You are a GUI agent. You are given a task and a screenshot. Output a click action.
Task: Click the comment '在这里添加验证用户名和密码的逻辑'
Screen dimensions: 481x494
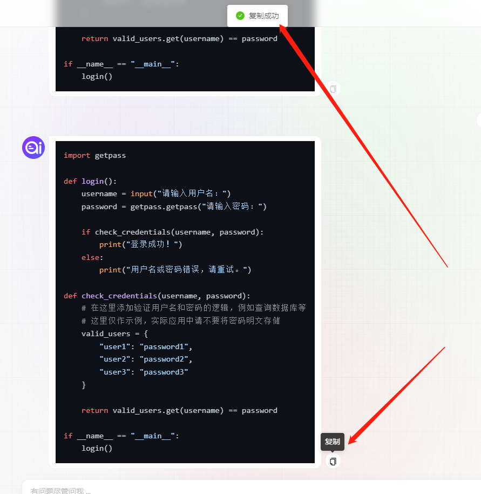tap(193, 308)
